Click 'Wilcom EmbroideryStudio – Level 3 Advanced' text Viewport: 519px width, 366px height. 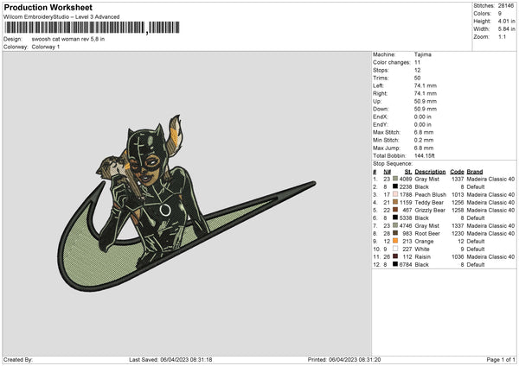coord(61,17)
